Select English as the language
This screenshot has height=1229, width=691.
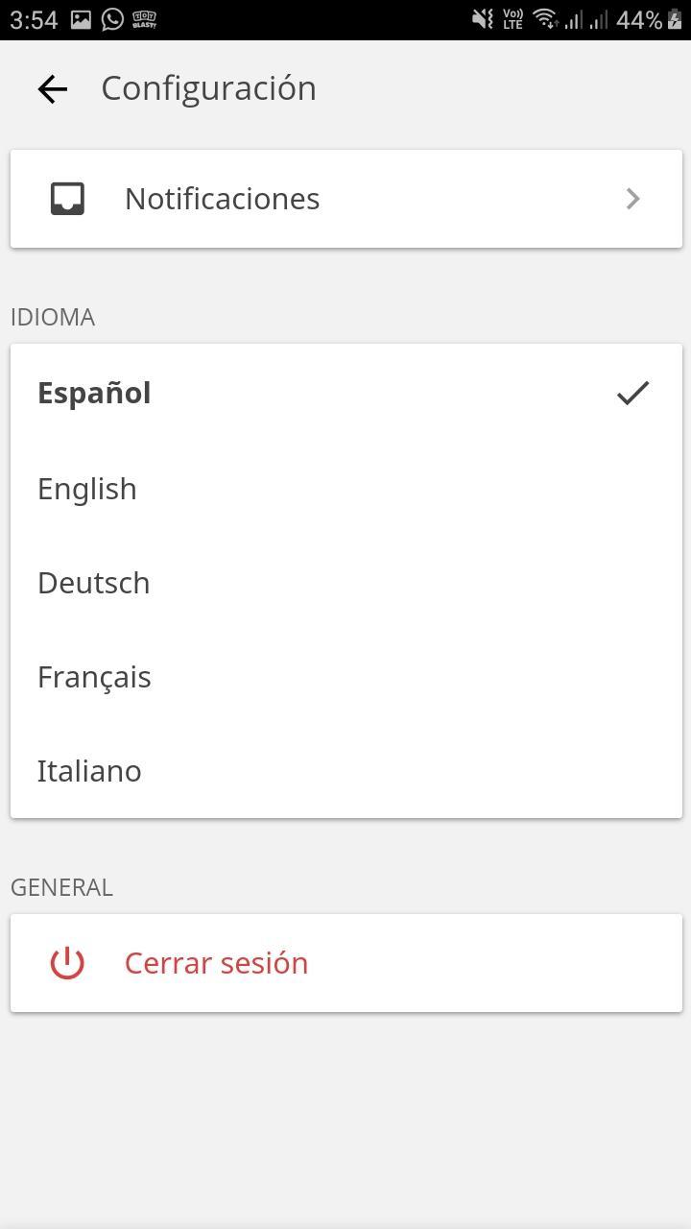click(87, 489)
